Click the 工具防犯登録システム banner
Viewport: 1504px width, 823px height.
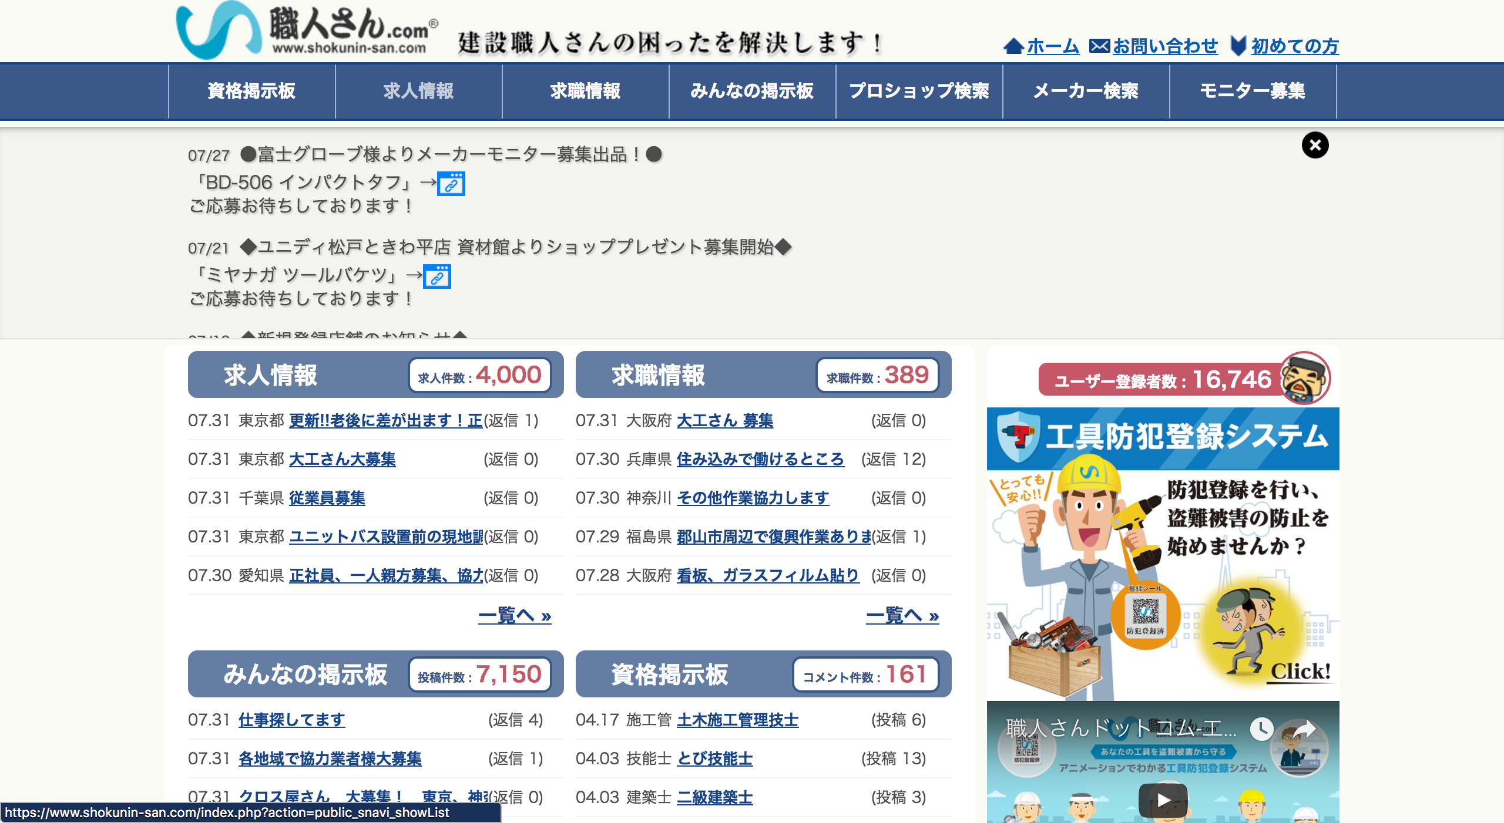point(1163,553)
